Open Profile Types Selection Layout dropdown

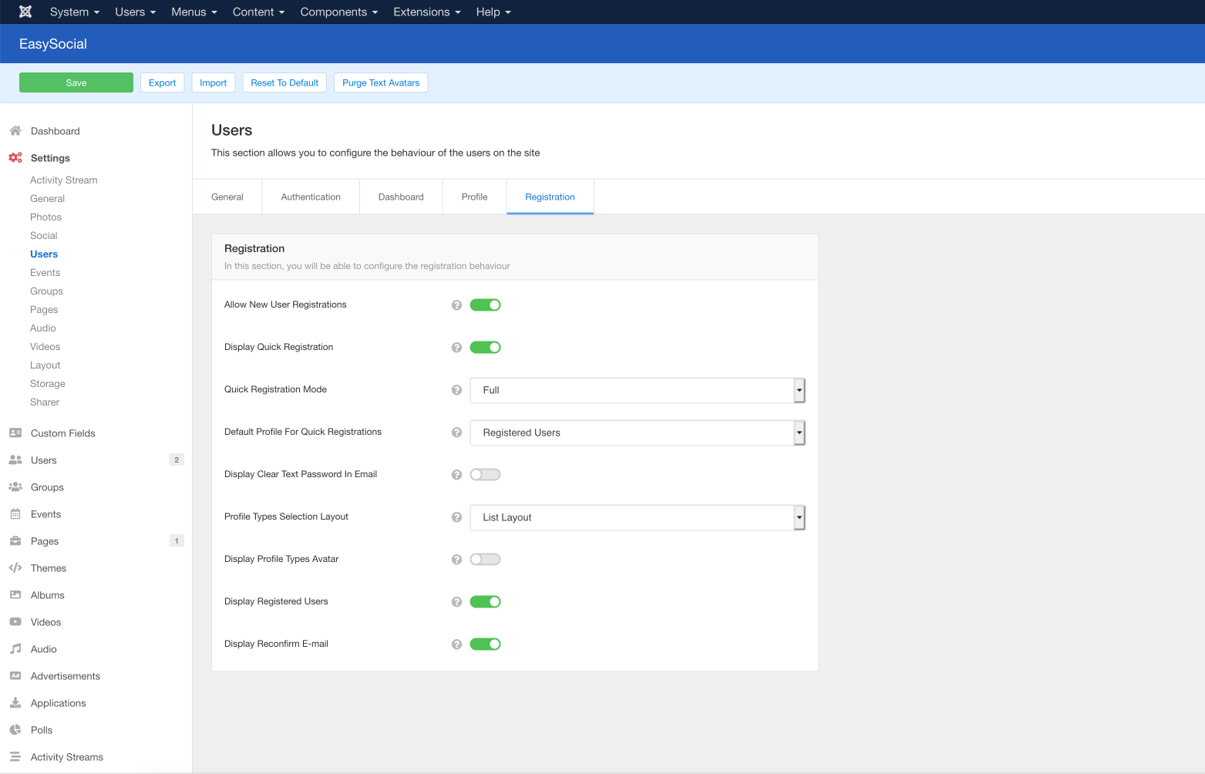(638, 517)
